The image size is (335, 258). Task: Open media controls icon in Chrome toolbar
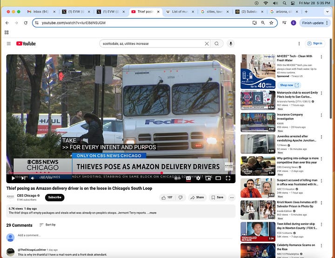[x=284, y=23]
